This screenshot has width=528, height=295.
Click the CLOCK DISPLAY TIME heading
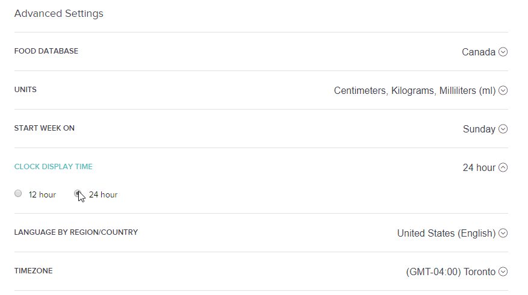coord(54,167)
